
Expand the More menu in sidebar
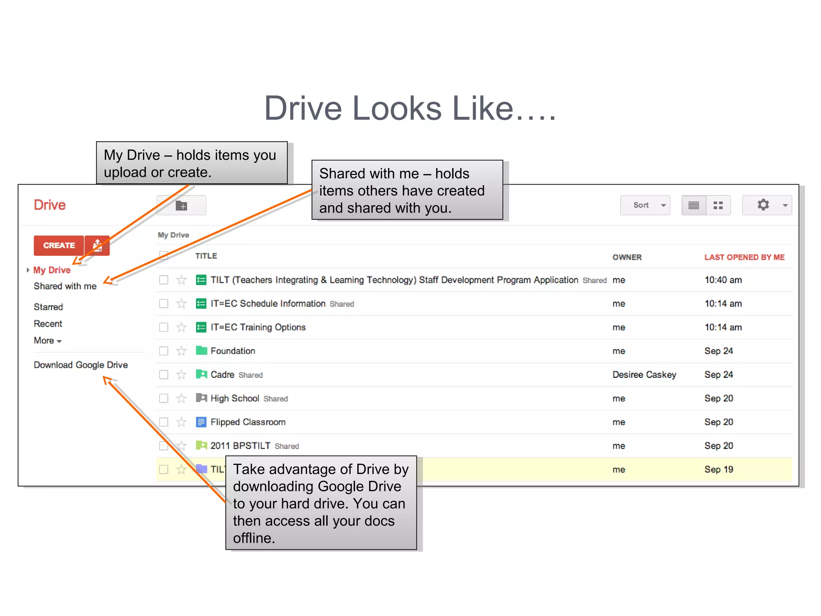(x=48, y=340)
